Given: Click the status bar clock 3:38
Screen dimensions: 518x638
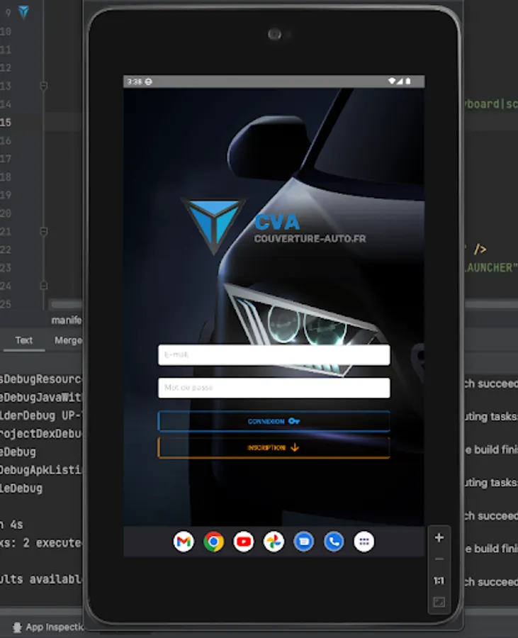Looking at the screenshot, I should coord(134,82).
